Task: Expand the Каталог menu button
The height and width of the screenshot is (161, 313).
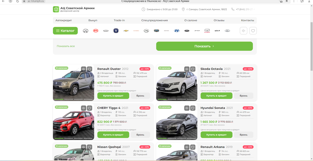Action: [65, 31]
